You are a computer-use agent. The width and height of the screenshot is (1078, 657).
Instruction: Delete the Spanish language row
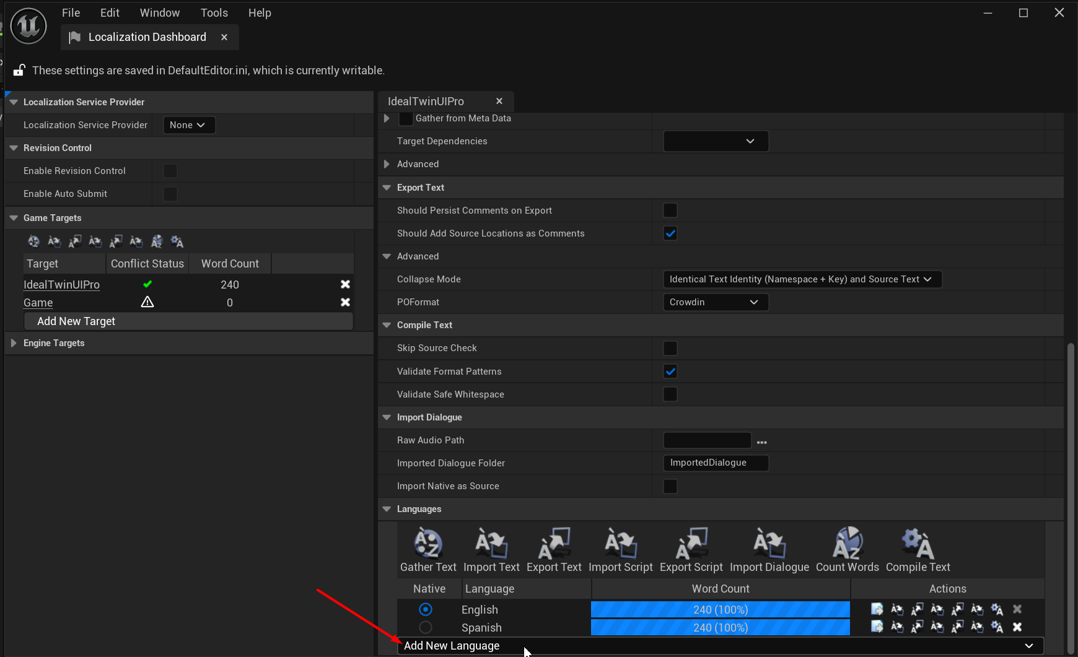pos(1017,627)
